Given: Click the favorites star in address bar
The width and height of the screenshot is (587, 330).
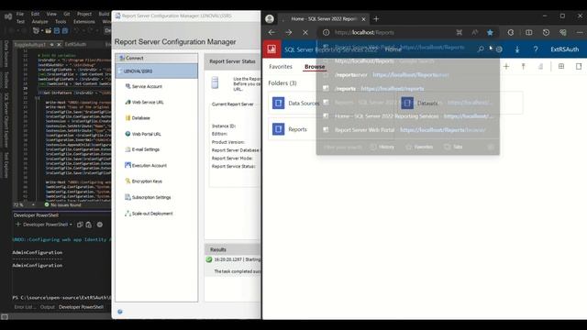Looking at the screenshot, I should 490,33.
